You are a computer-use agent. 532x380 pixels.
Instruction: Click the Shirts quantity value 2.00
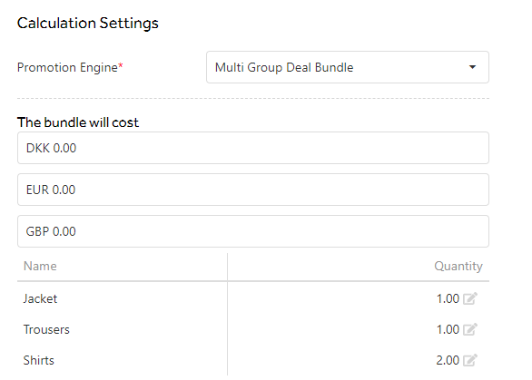pos(448,360)
